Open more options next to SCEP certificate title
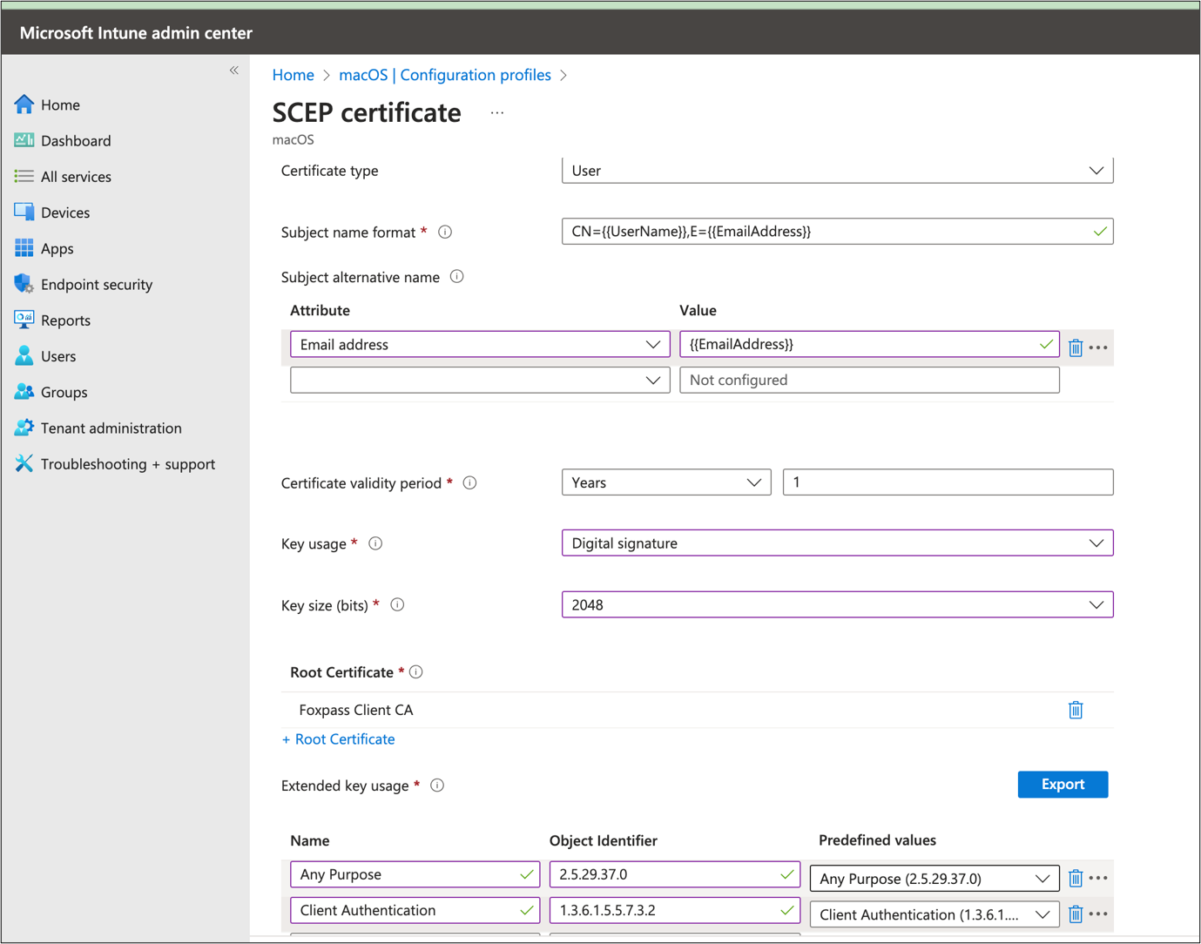1201x944 pixels. point(496,113)
